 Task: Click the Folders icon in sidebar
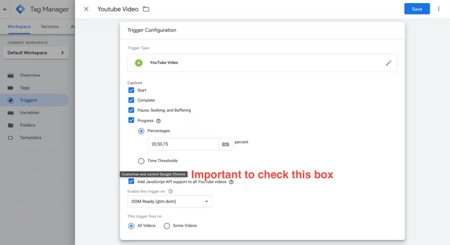coord(11,125)
